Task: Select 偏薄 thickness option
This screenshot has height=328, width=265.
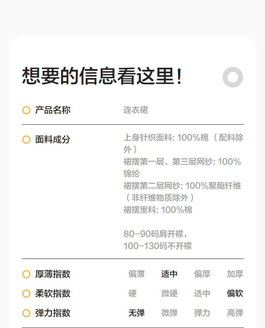Action: 136,274
